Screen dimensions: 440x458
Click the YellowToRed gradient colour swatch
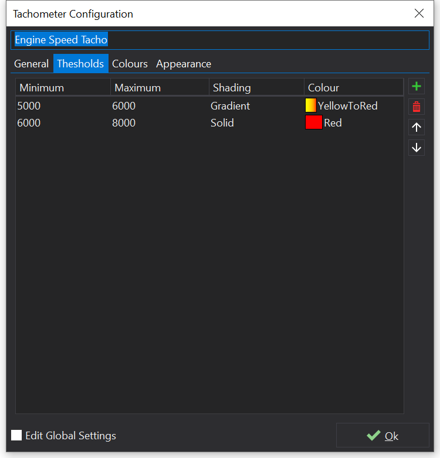tap(311, 106)
